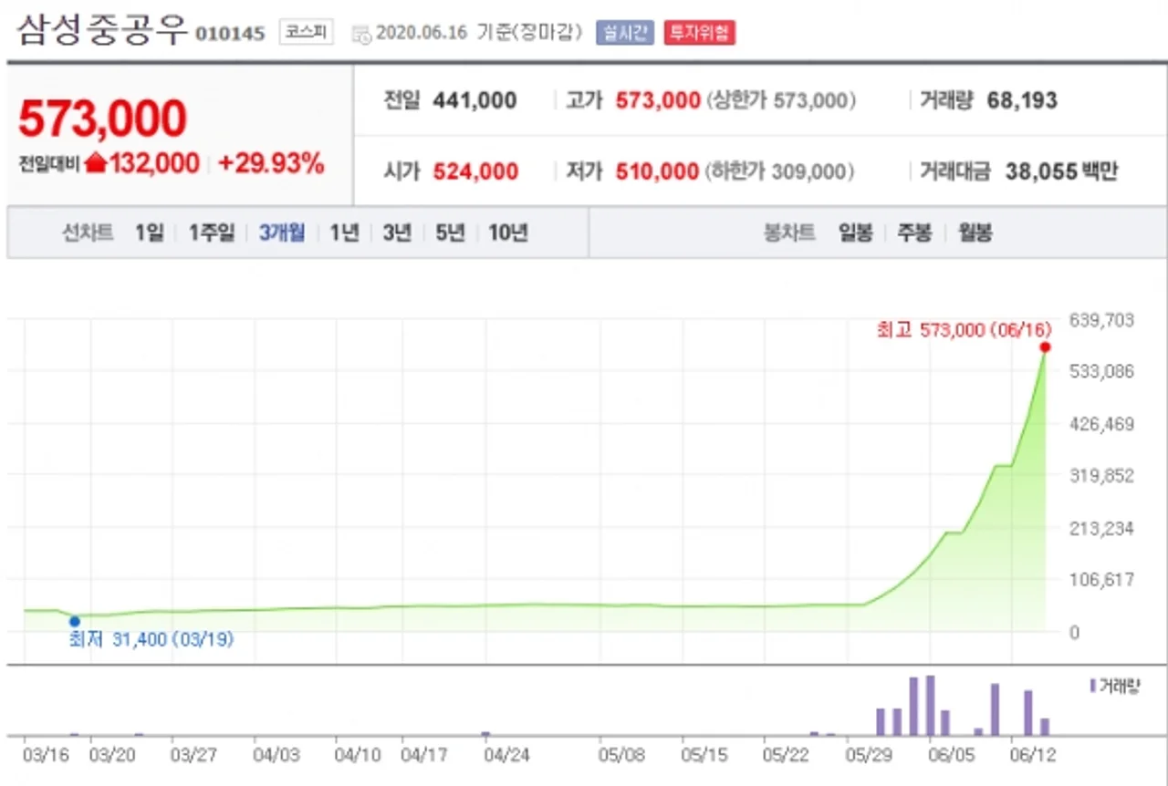Switch to the 3년 chart range
The image size is (1168, 786).
397,233
